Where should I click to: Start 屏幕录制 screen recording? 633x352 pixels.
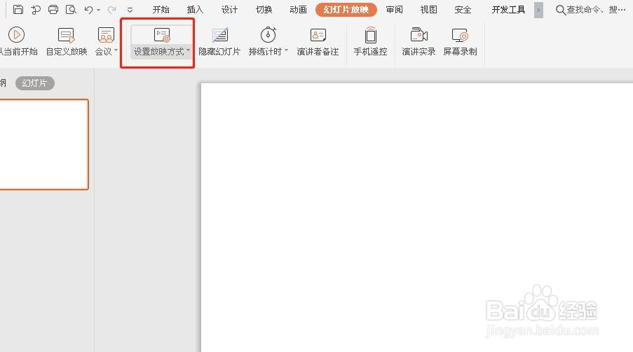click(x=461, y=41)
